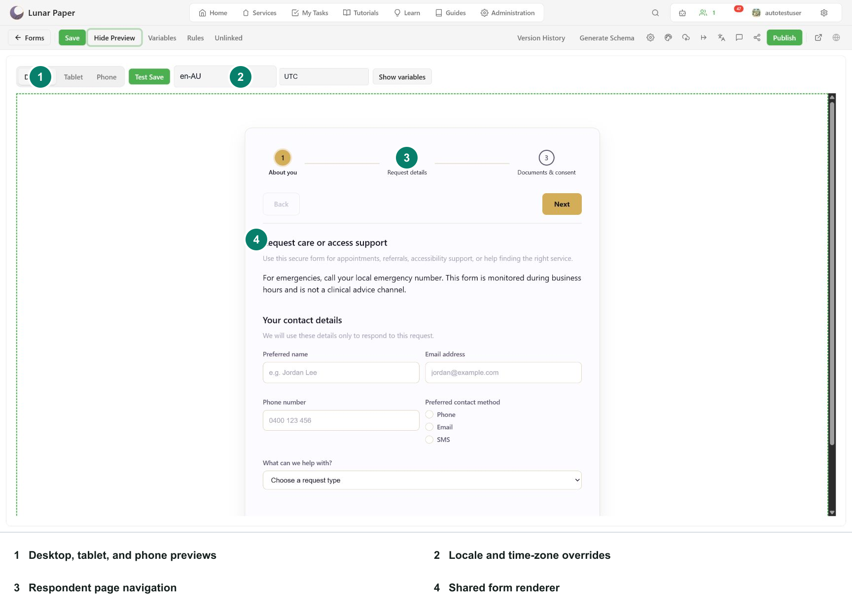The height and width of the screenshot is (616, 852).
Task: Open Version History
Action: (x=541, y=38)
